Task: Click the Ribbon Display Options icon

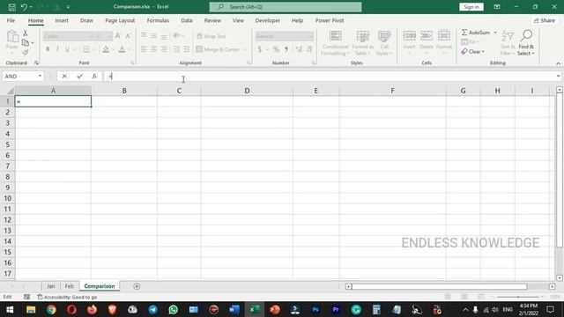Action: [x=497, y=7]
